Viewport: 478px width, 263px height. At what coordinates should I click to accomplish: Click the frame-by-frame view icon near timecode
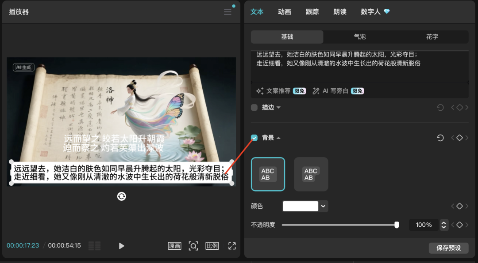pos(94,246)
